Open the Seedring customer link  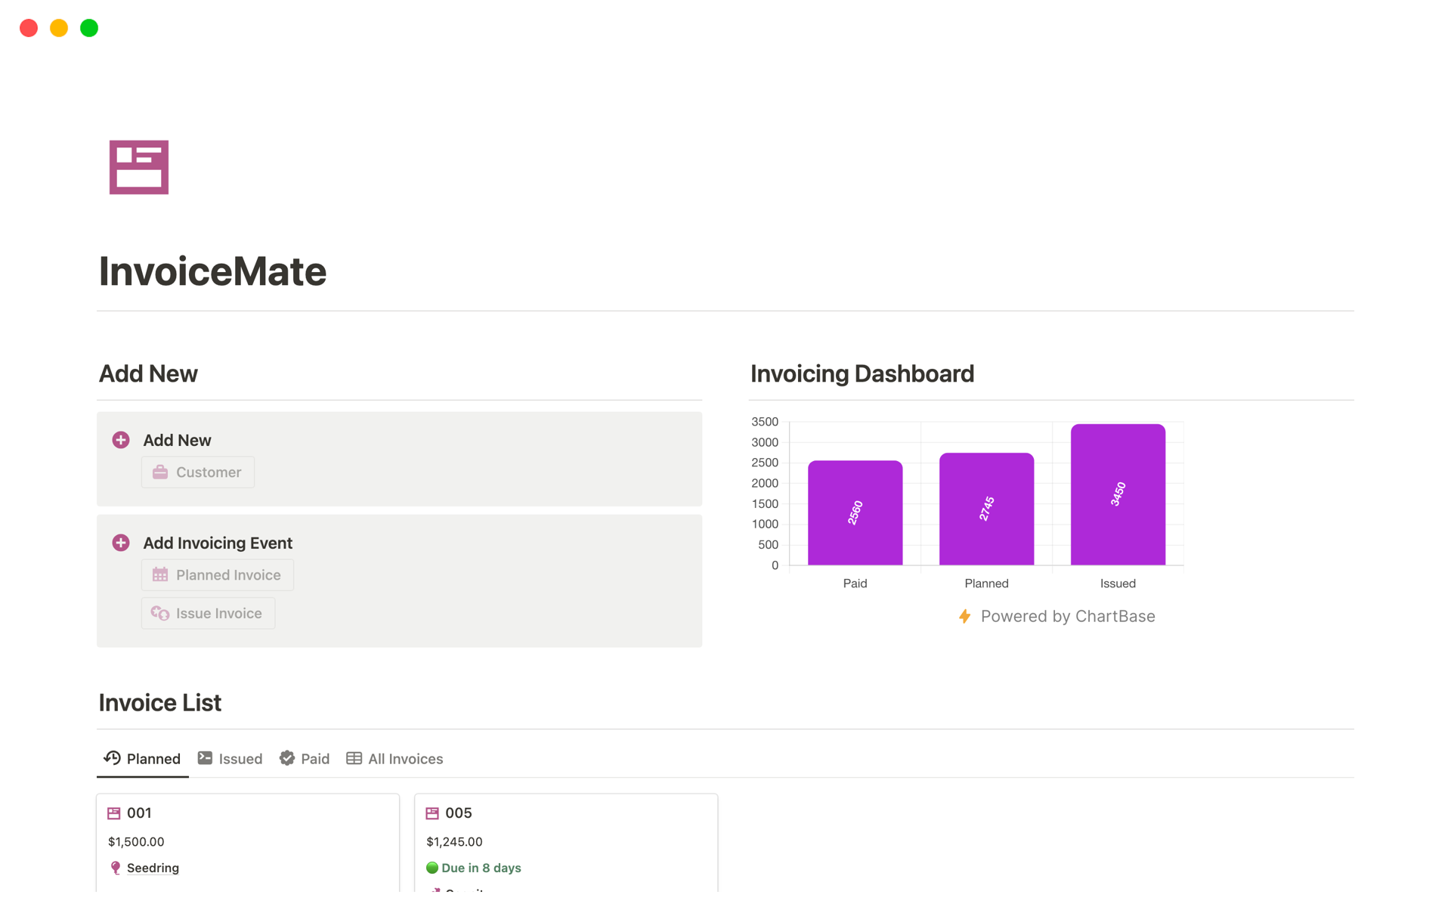153,868
